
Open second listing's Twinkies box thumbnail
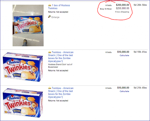(23, 67)
